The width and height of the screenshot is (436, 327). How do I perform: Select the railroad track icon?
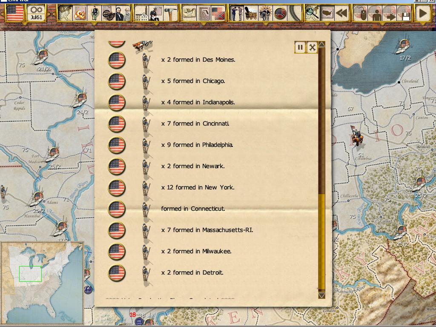[295, 13]
